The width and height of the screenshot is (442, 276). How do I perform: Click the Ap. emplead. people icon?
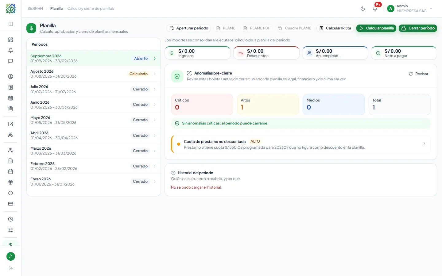[x=309, y=53]
